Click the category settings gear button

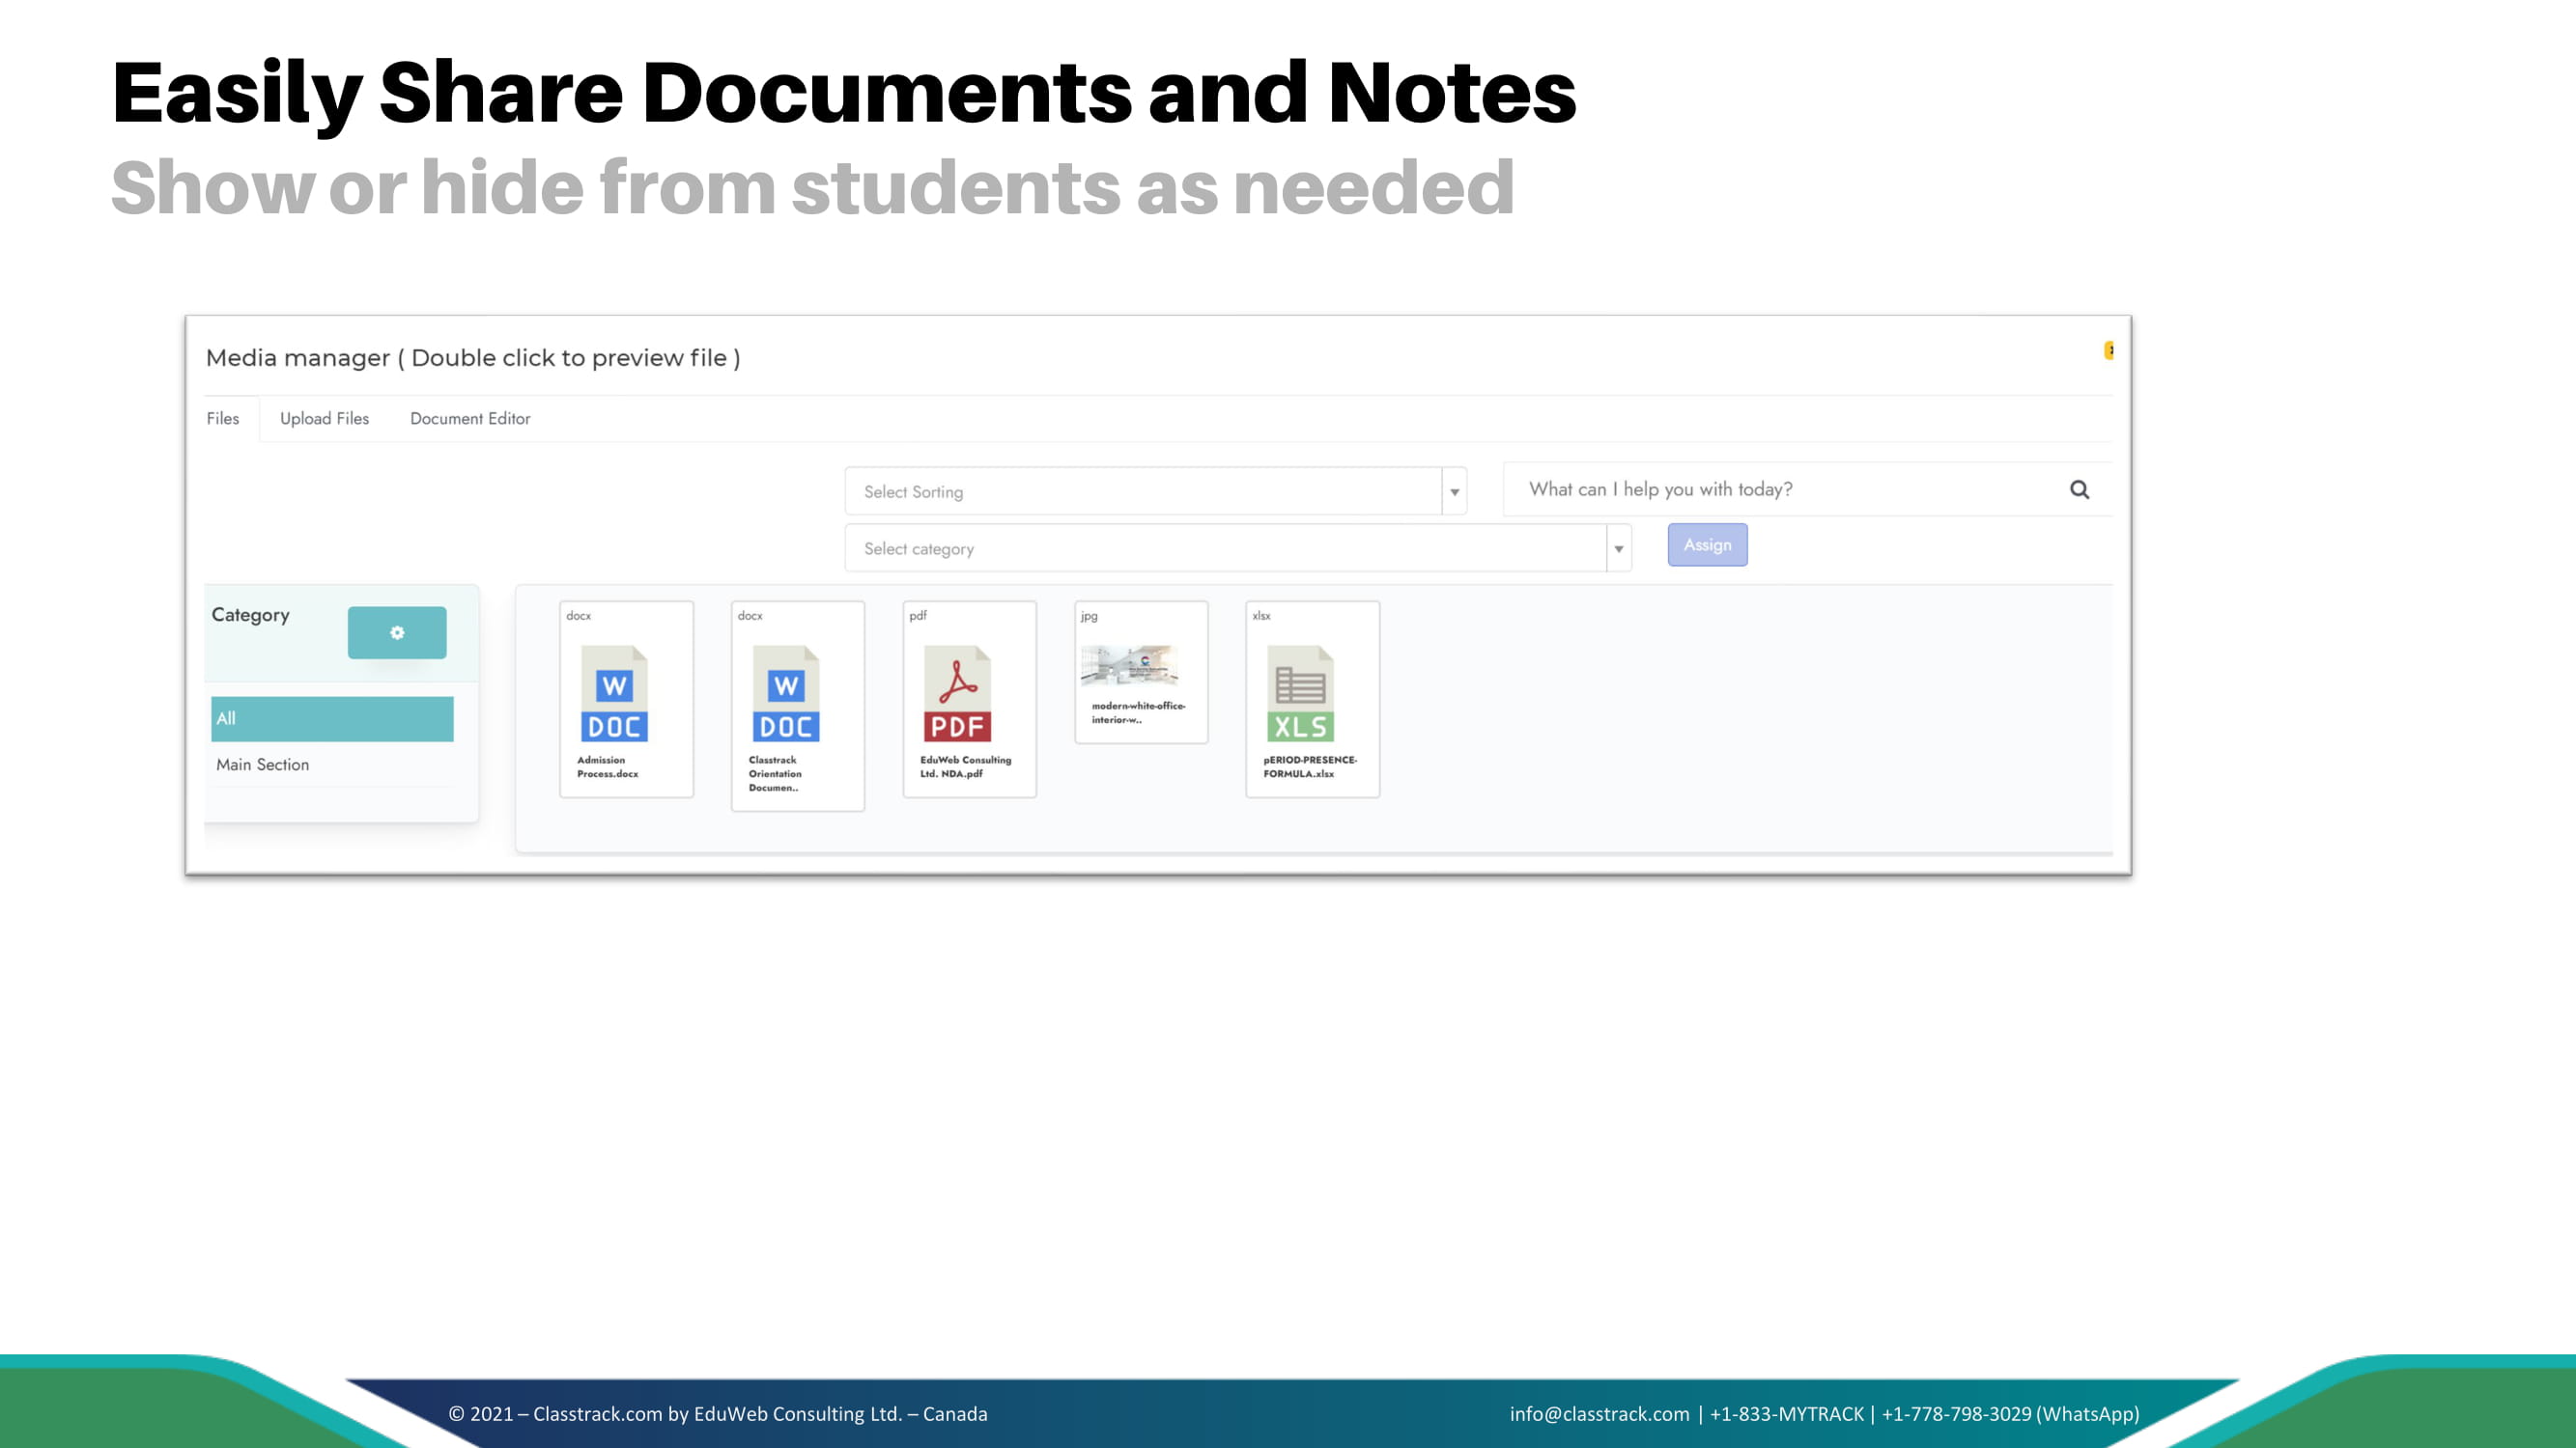(397, 632)
